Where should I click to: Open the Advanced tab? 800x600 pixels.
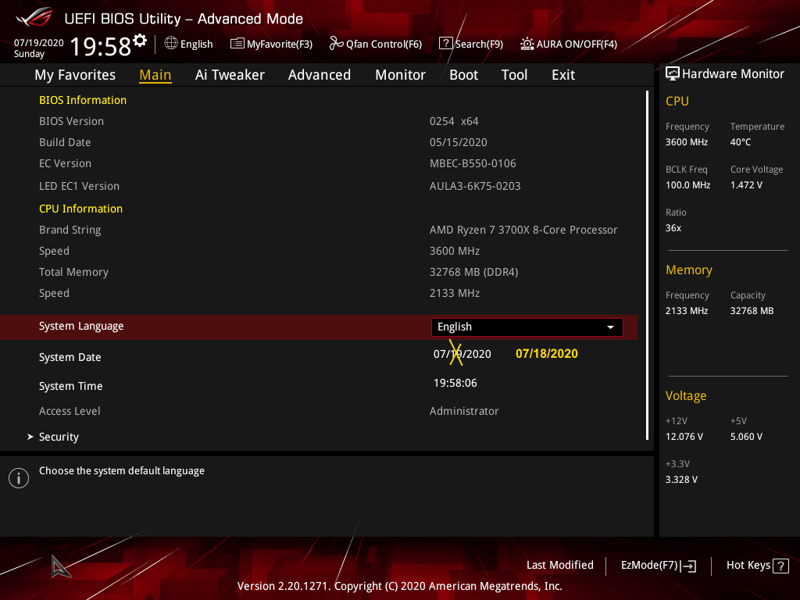320,75
